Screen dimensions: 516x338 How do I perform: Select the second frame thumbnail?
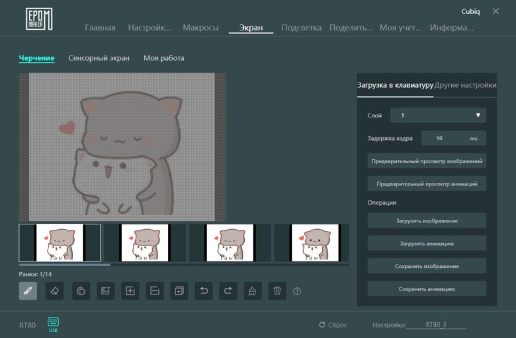pyautogui.click(x=145, y=243)
